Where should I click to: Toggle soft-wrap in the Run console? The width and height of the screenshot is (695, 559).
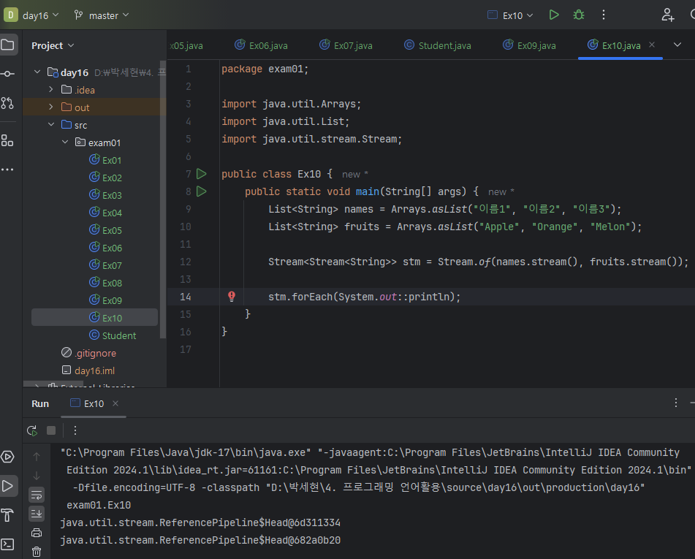pos(37,495)
